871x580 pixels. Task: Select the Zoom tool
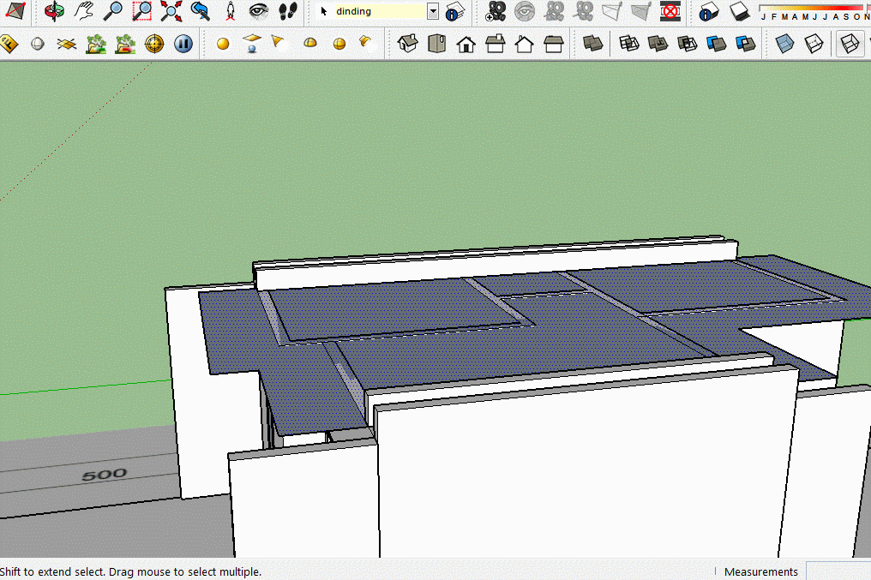point(115,12)
